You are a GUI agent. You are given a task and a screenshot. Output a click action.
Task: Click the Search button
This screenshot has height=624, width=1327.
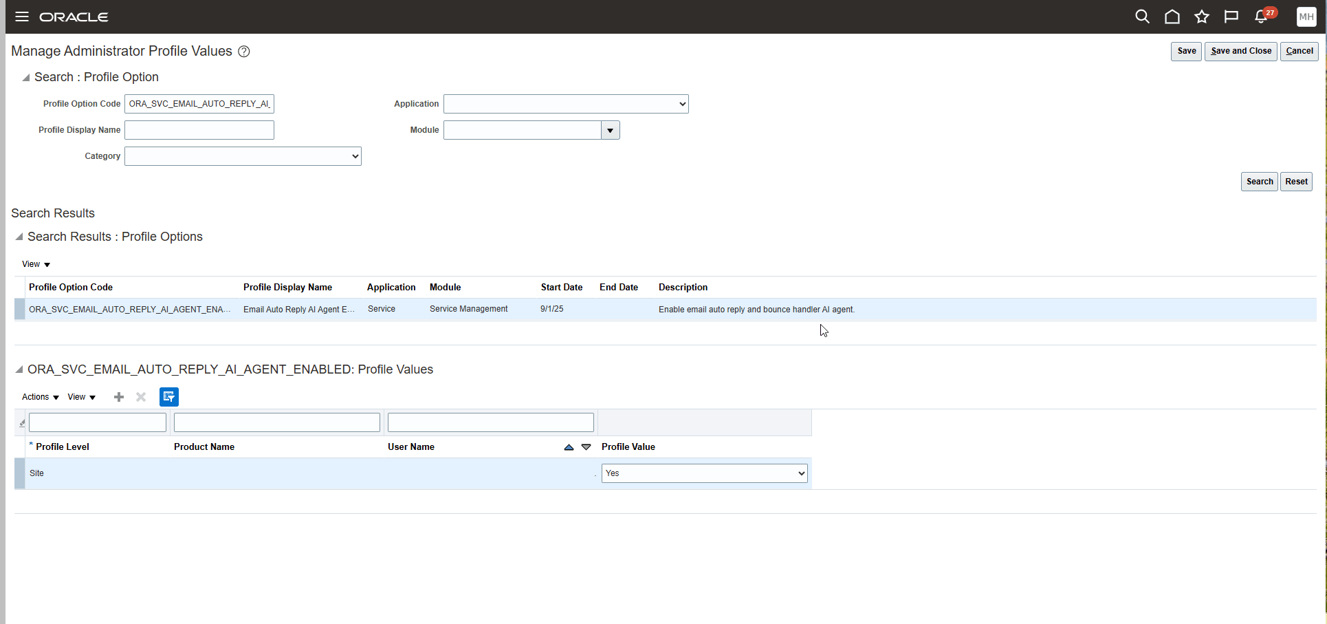coord(1259,181)
